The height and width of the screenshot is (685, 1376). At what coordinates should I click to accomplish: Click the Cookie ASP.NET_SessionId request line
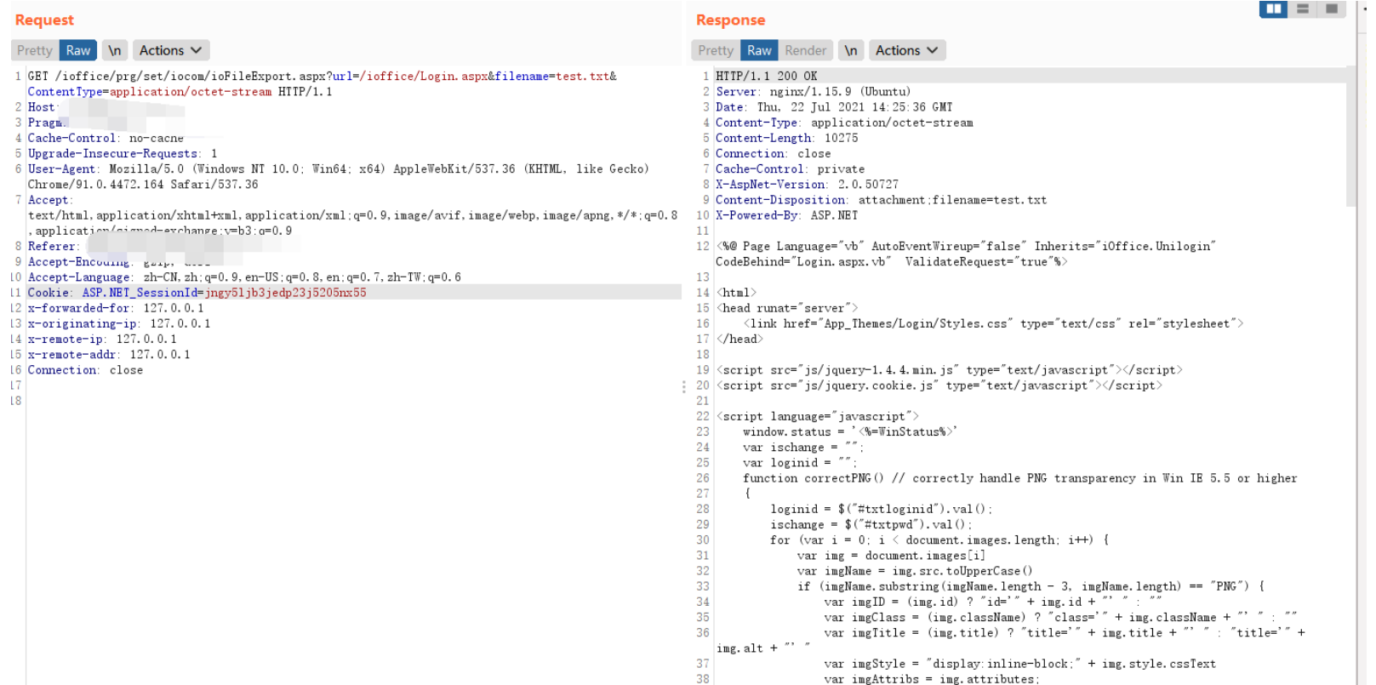coord(197,293)
